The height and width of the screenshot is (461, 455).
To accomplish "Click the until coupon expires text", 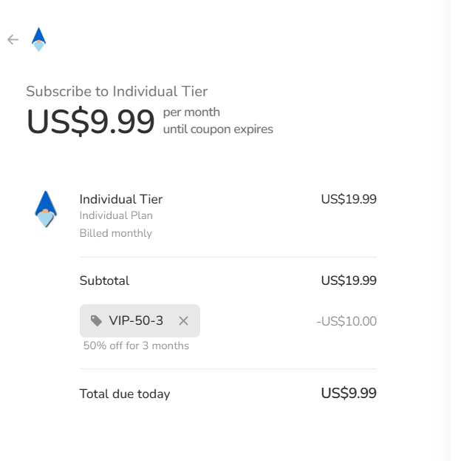I will pos(218,129).
